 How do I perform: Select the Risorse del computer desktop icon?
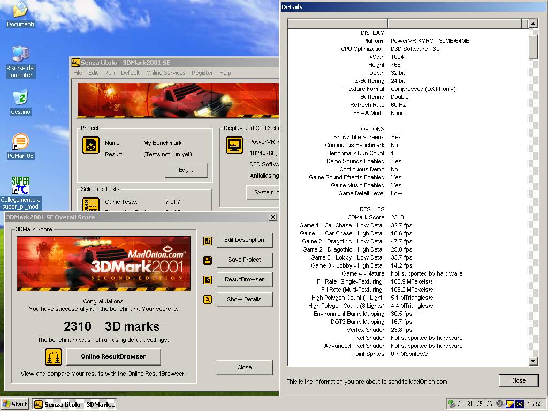coord(21,54)
